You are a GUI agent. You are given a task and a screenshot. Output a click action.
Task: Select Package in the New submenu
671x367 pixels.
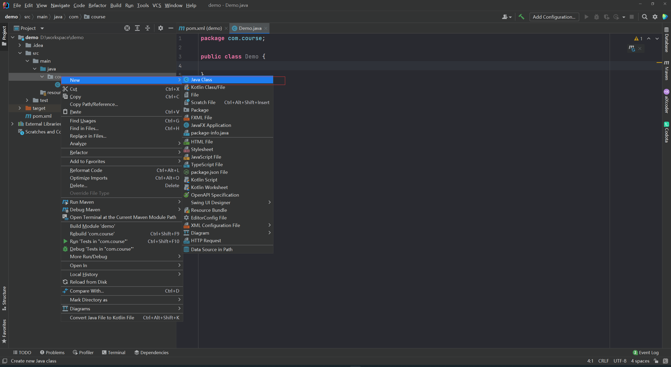(x=200, y=110)
